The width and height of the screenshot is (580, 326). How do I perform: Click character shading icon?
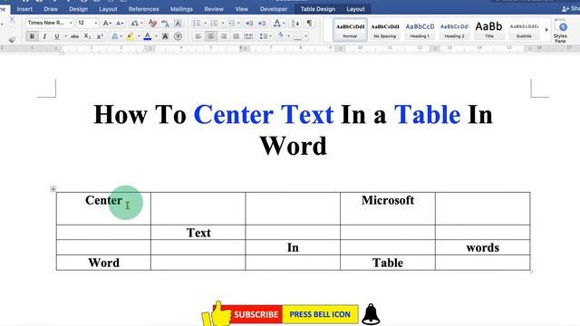[x=165, y=36]
